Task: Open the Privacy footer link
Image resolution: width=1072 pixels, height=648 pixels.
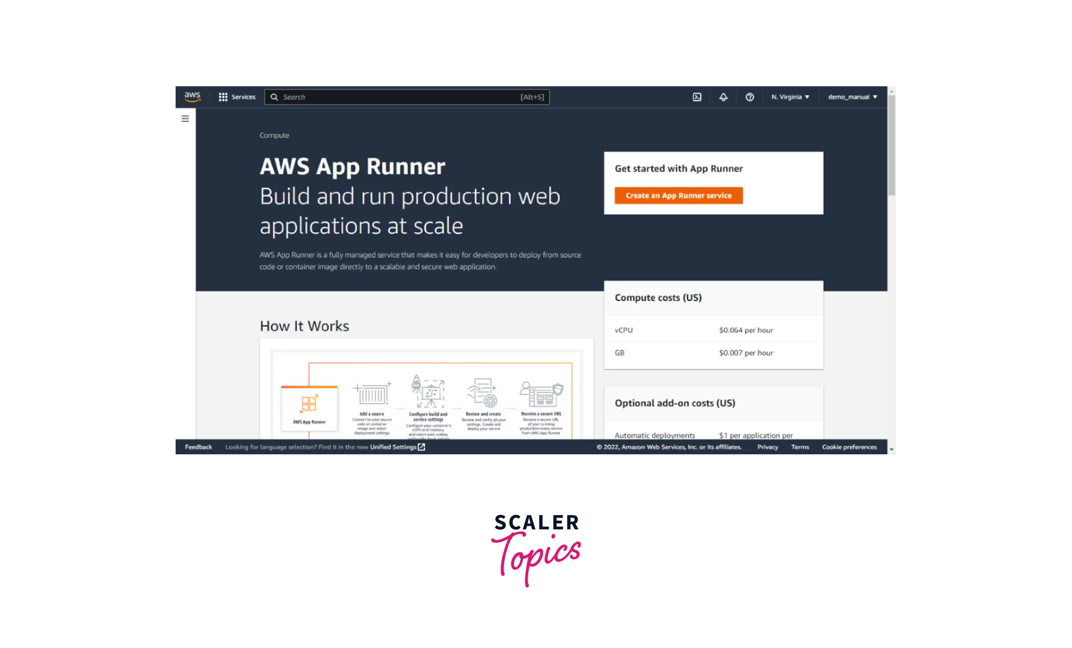Action: (x=767, y=447)
